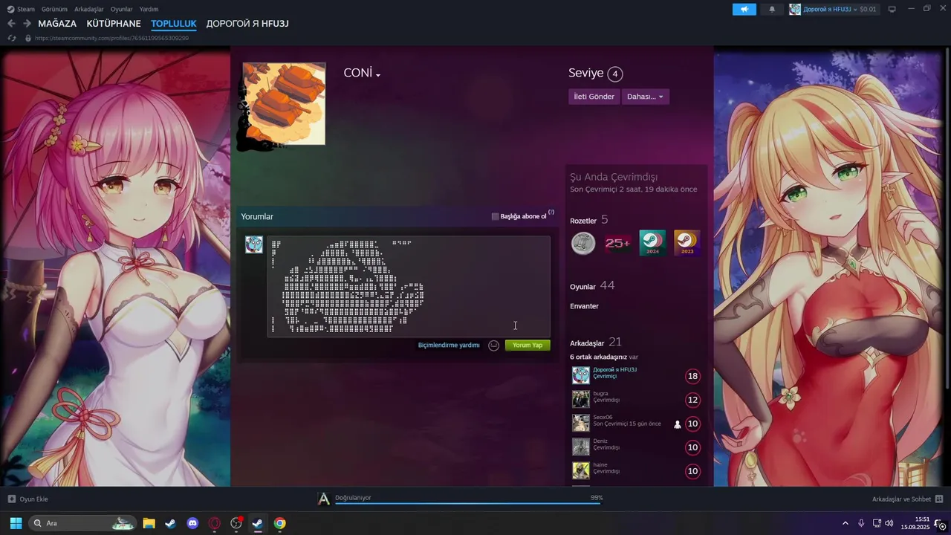Switch to KÜTÜPHANE tab
The image size is (951, 535).
point(114,24)
